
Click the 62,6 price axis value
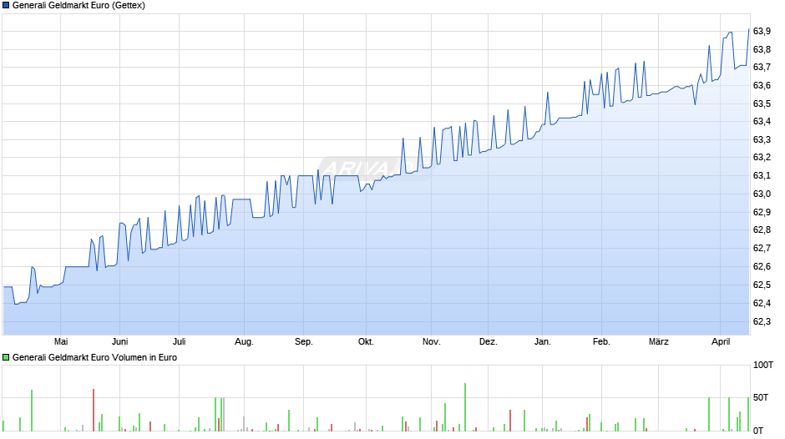(x=762, y=266)
